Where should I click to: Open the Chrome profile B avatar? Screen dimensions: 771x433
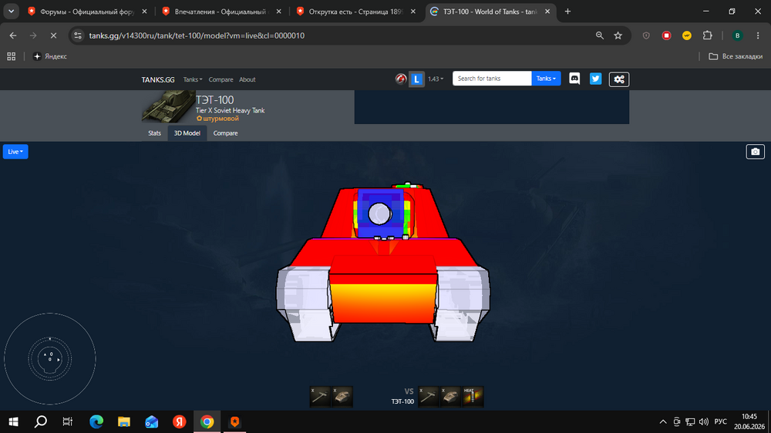click(737, 35)
